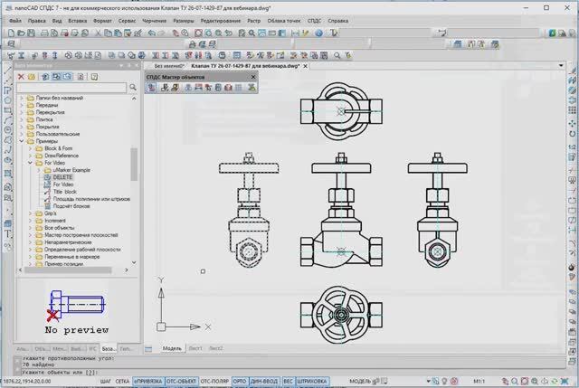Expand the Пользовательские folder

click(x=22, y=134)
